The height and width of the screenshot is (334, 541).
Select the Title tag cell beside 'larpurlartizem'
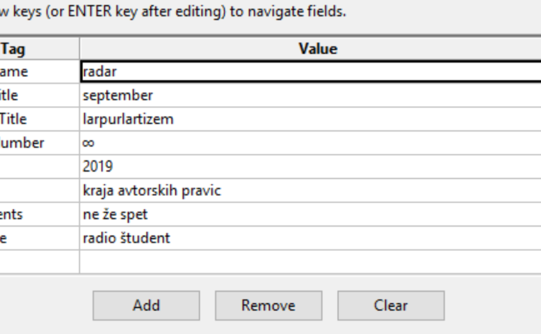coord(39,119)
